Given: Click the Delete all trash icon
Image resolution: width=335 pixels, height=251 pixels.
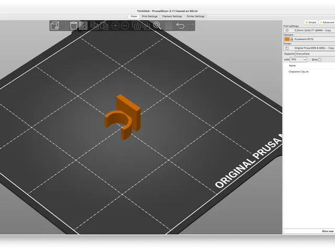Looking at the screenshot, I should point(73,26).
